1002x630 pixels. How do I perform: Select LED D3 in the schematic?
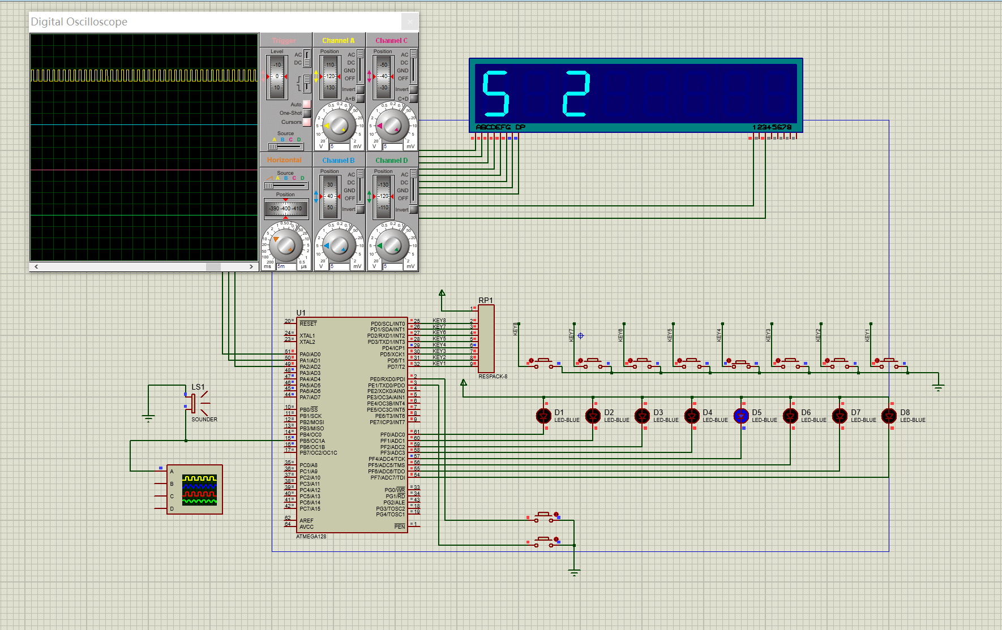click(642, 416)
